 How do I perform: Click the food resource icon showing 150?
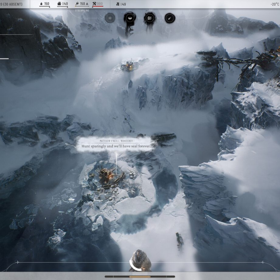(77, 4)
